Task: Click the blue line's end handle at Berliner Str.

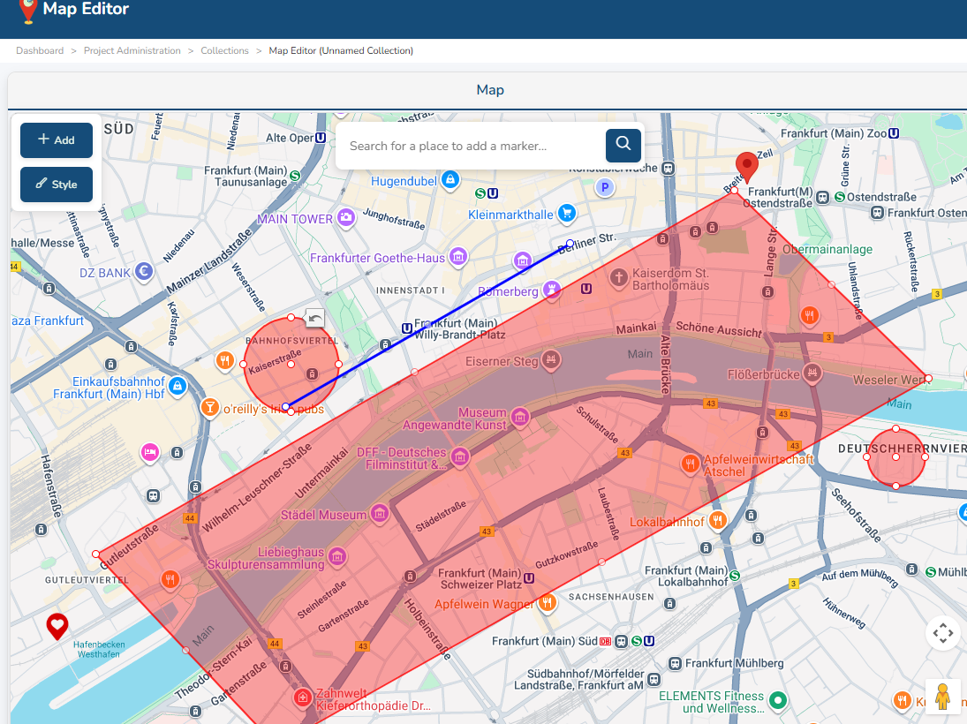Action: tap(570, 244)
